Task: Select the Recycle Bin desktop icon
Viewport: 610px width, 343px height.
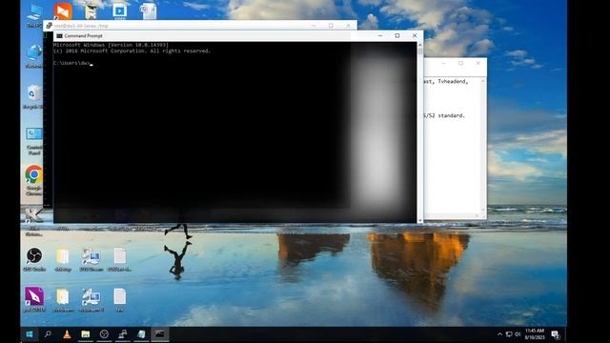Action: (33, 97)
